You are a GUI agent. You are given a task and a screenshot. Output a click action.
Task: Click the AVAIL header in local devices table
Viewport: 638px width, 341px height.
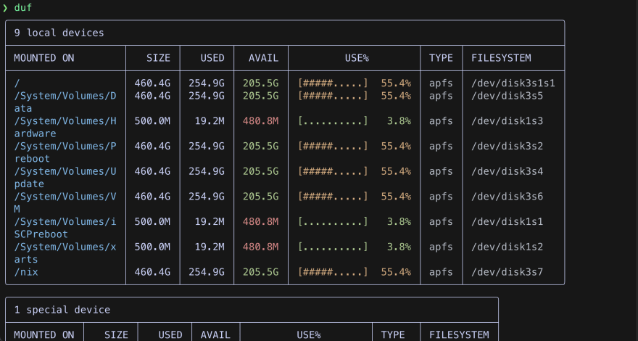coord(264,58)
